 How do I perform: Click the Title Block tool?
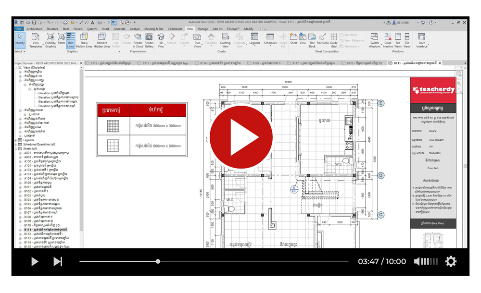[x=312, y=40]
